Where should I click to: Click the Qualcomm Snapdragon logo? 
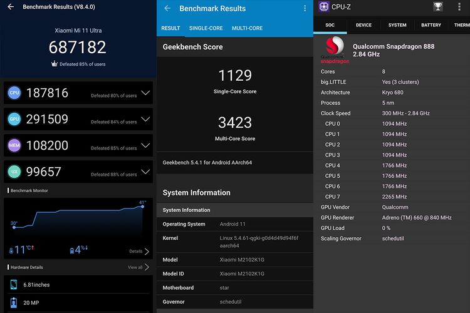[x=335, y=50]
